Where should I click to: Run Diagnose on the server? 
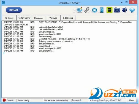point(39,18)
